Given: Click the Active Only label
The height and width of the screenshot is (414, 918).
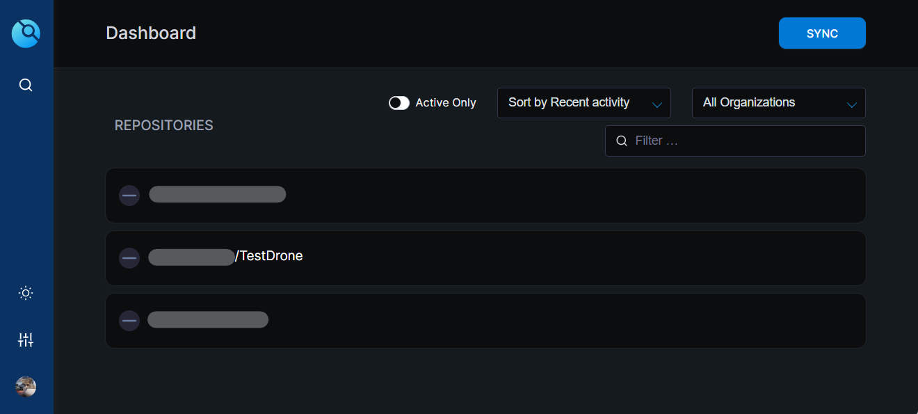Looking at the screenshot, I should (x=446, y=103).
